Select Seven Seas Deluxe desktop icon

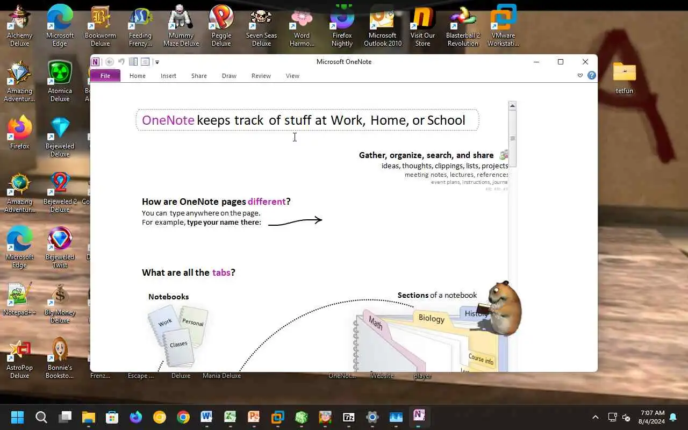click(x=261, y=26)
